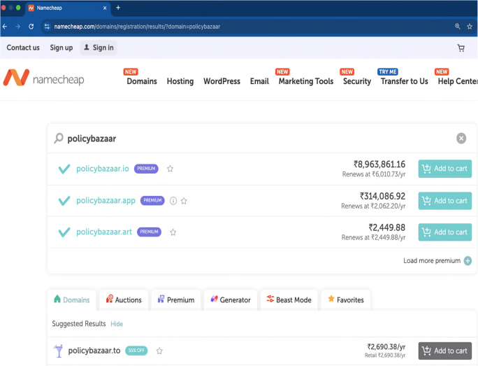The image size is (478, 366).
Task: Favorite policybazaar.app with the star icon
Action: pos(184,201)
